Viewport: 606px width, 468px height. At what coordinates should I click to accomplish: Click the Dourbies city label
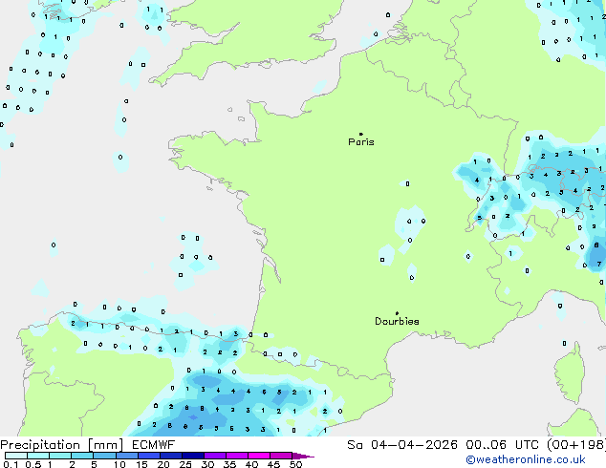click(x=397, y=321)
